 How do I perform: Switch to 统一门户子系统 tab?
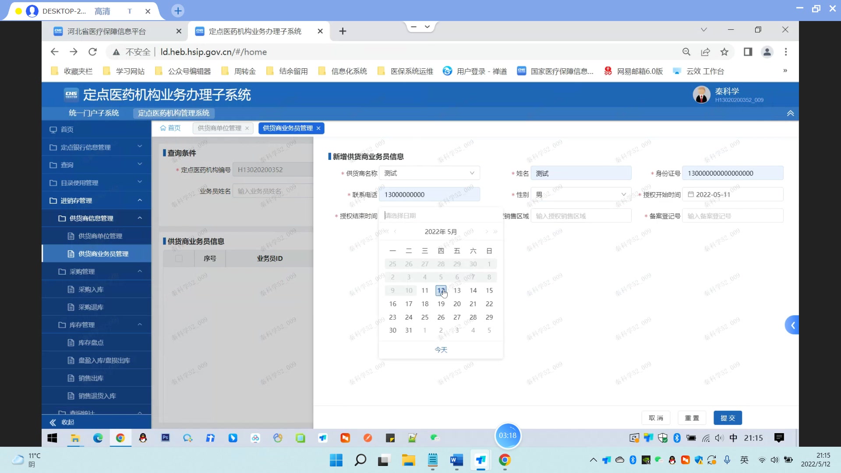(x=94, y=113)
